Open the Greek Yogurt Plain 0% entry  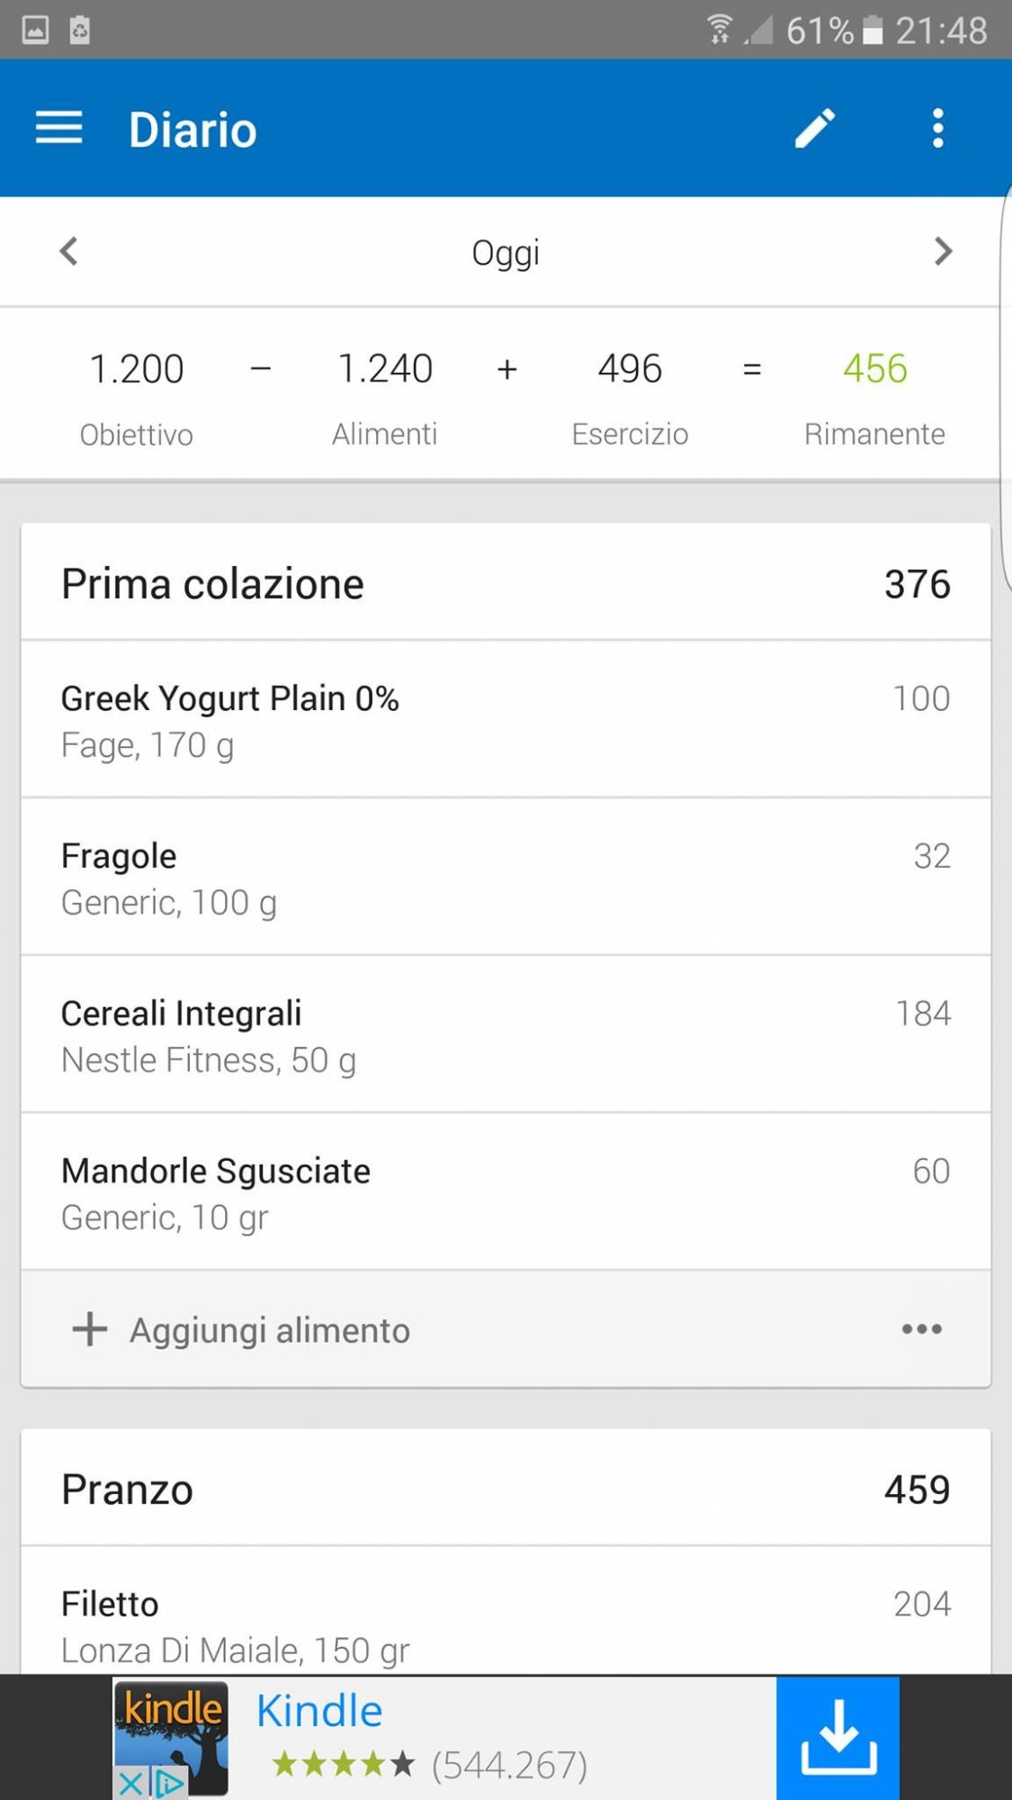(506, 720)
